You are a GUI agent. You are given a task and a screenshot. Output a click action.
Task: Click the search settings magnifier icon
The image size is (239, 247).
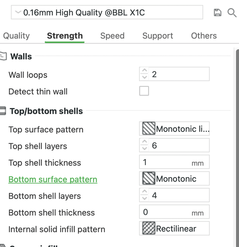click(232, 12)
